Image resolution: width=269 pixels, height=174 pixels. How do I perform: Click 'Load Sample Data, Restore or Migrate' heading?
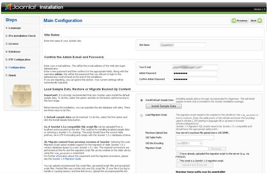87,89
